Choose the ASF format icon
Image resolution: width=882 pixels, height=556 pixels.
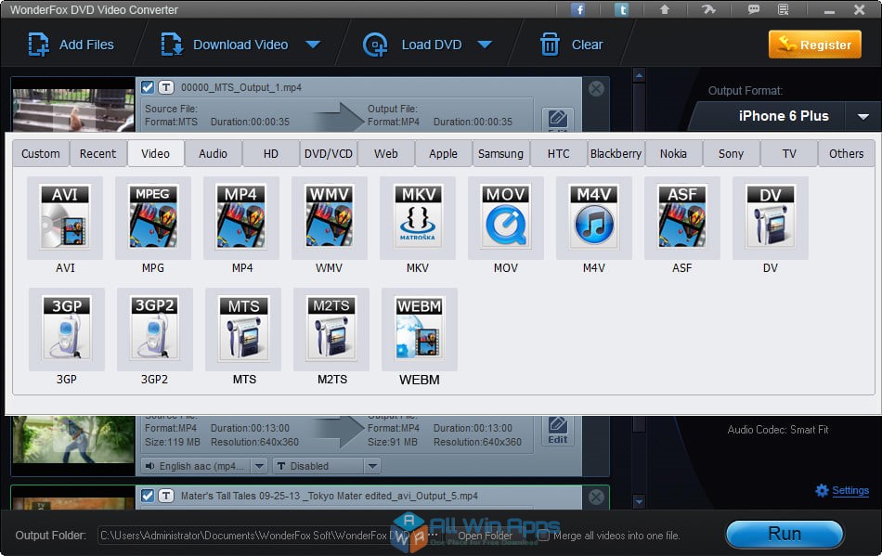[x=682, y=217]
